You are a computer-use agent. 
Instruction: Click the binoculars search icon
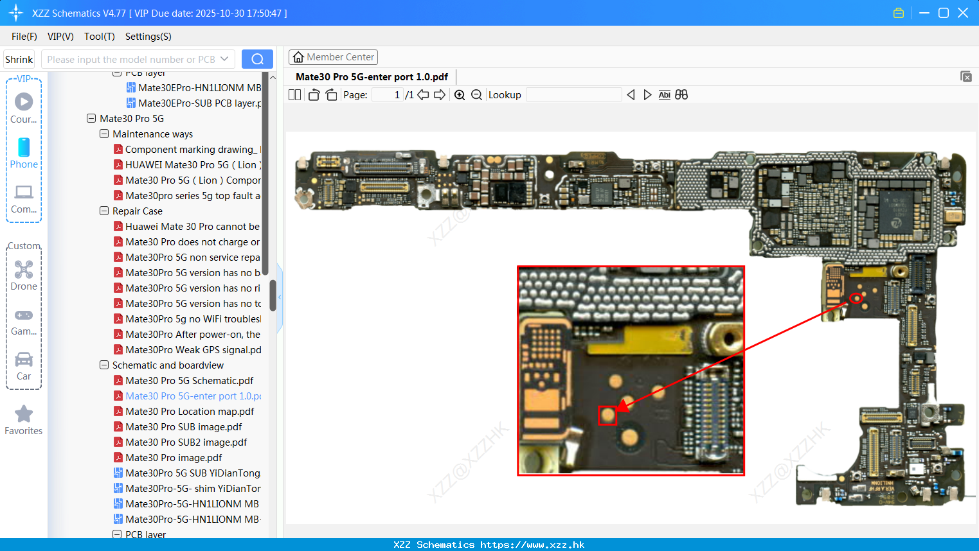coord(681,94)
